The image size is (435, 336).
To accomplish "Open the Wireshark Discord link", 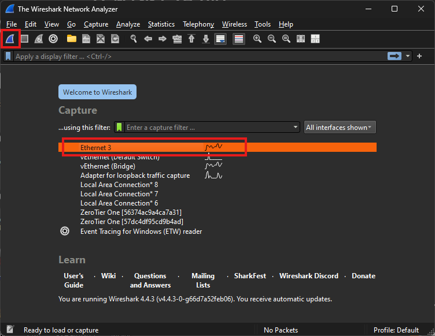I will (x=309, y=276).
